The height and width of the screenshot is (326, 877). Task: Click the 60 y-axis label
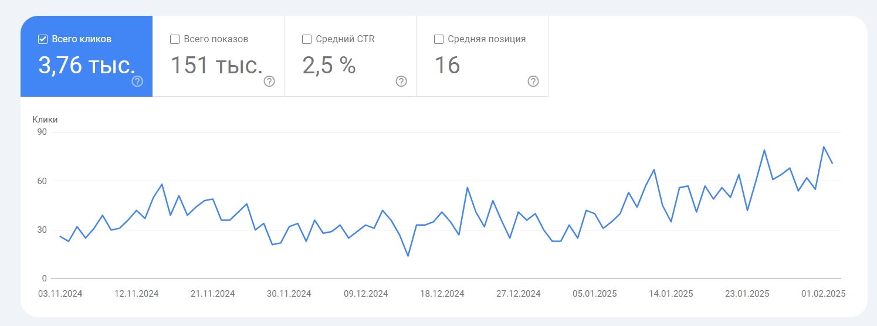pyautogui.click(x=42, y=181)
